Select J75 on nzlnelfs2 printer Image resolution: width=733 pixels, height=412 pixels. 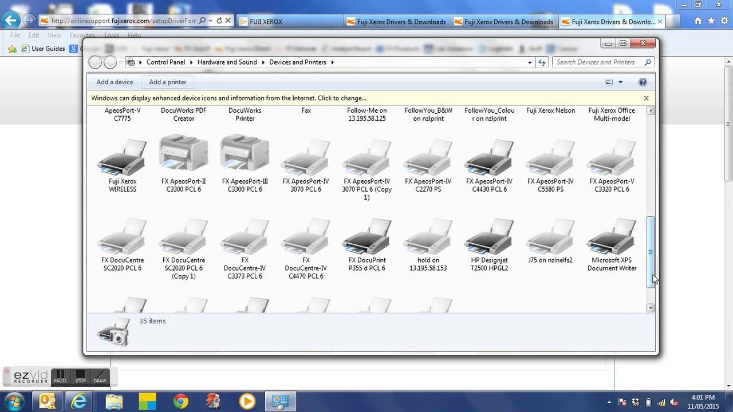(x=550, y=241)
